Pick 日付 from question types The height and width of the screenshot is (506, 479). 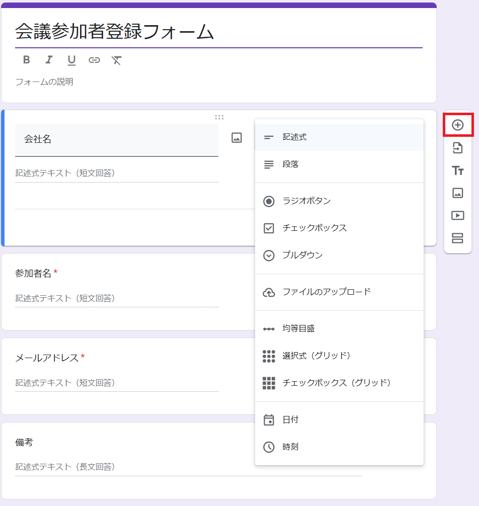click(290, 420)
